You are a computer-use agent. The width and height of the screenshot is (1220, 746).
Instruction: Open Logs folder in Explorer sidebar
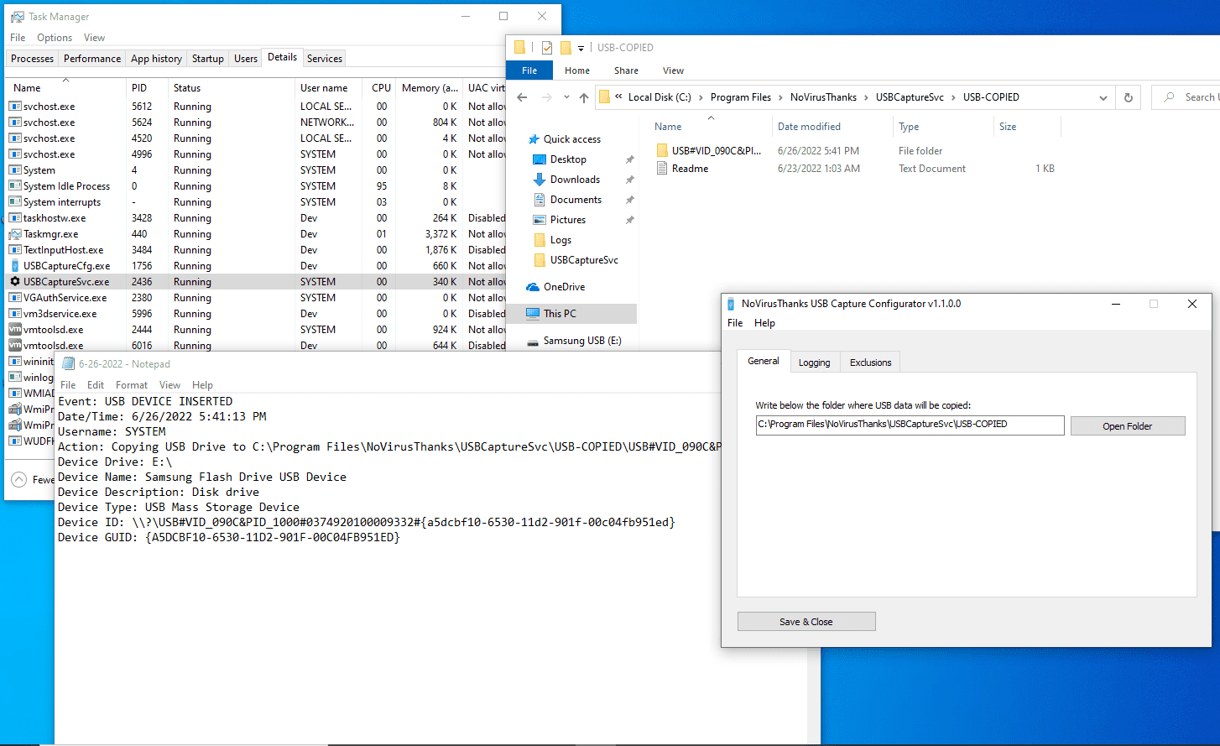click(x=560, y=240)
